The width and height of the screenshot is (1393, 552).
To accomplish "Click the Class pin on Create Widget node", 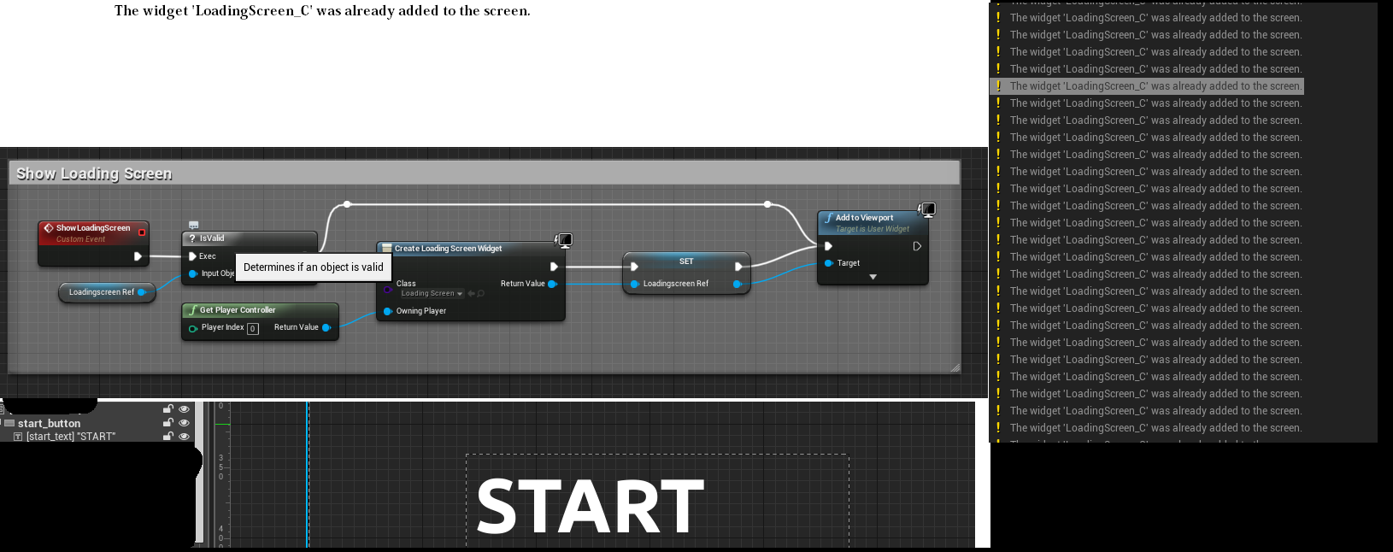I will 388,289.
